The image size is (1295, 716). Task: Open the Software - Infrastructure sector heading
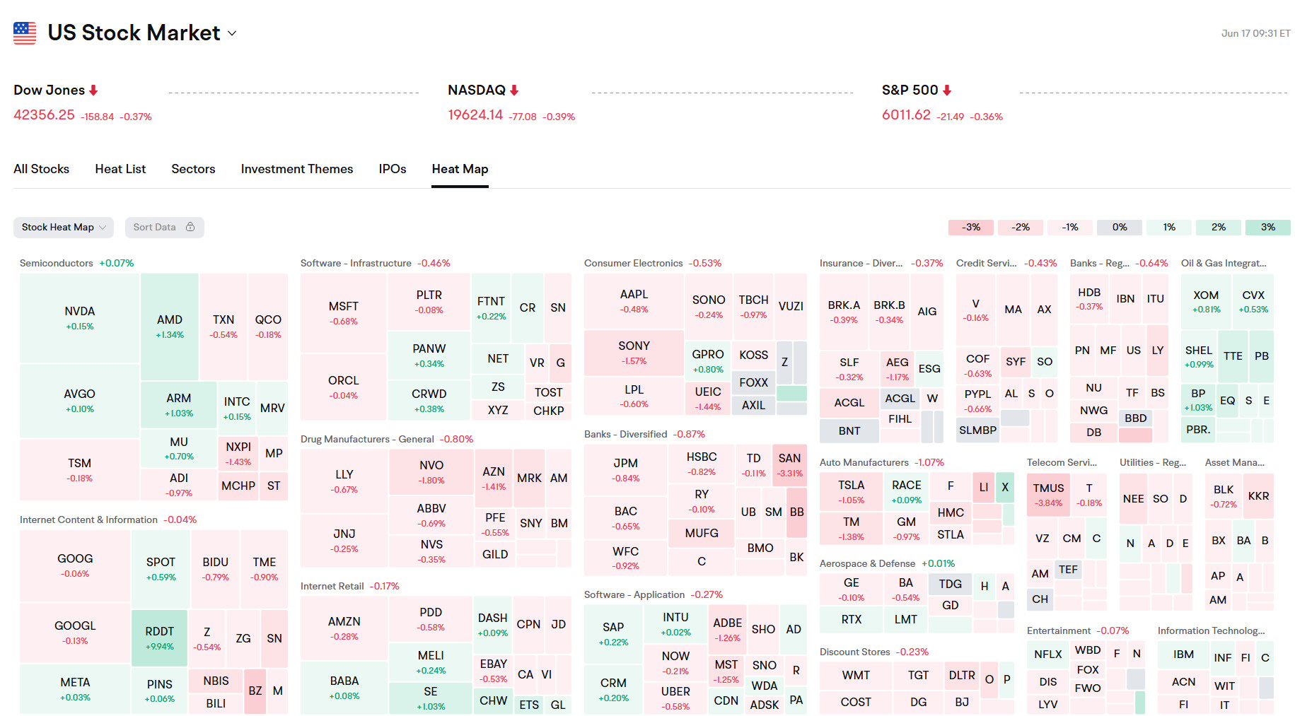tap(356, 263)
